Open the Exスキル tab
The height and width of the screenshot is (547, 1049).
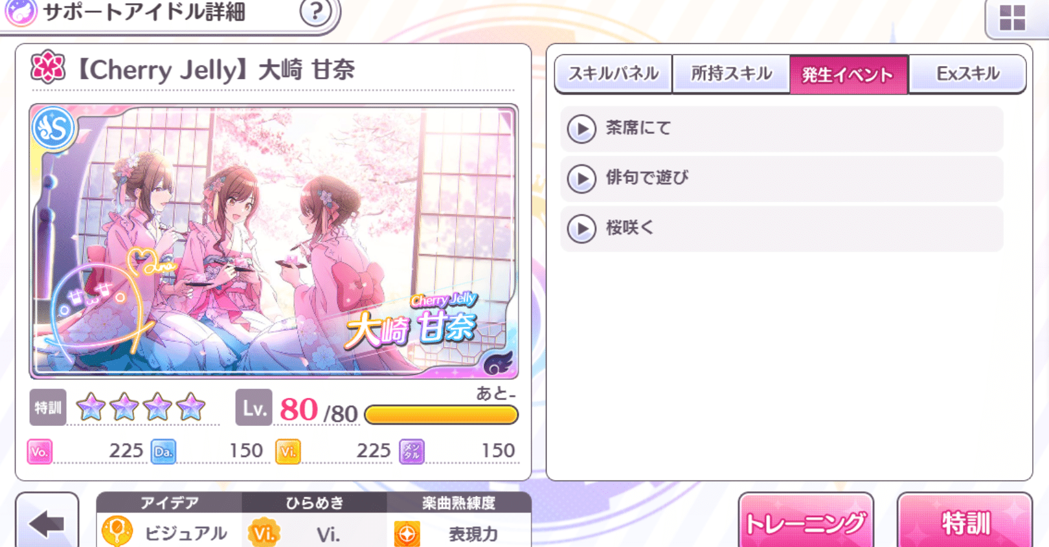click(967, 74)
